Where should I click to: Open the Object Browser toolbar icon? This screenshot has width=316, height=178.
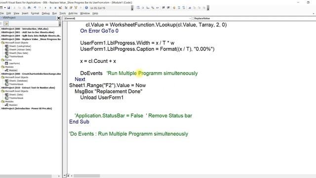[x=76, y=8]
